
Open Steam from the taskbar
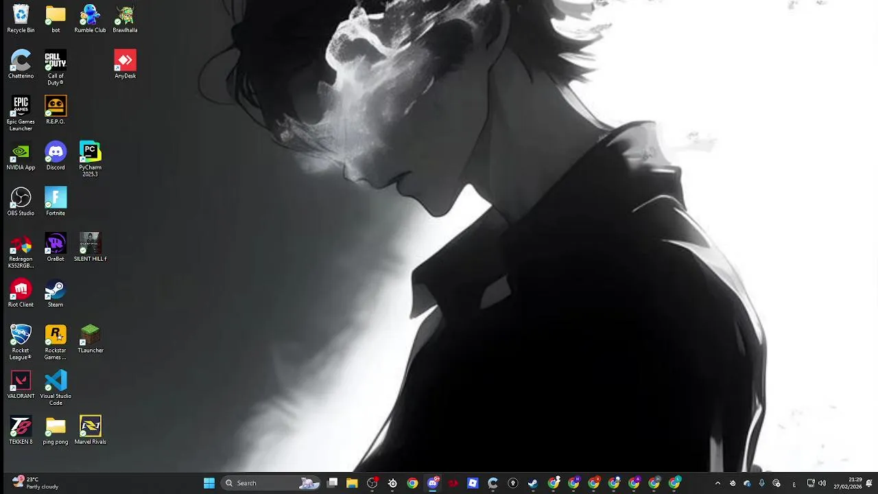pyautogui.click(x=533, y=483)
